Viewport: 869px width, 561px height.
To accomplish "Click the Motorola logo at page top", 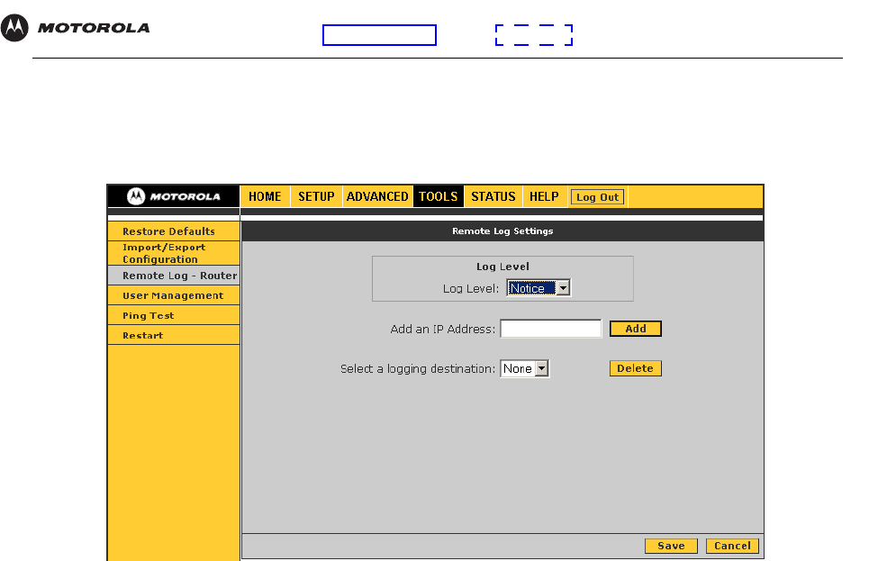I will click(x=76, y=28).
